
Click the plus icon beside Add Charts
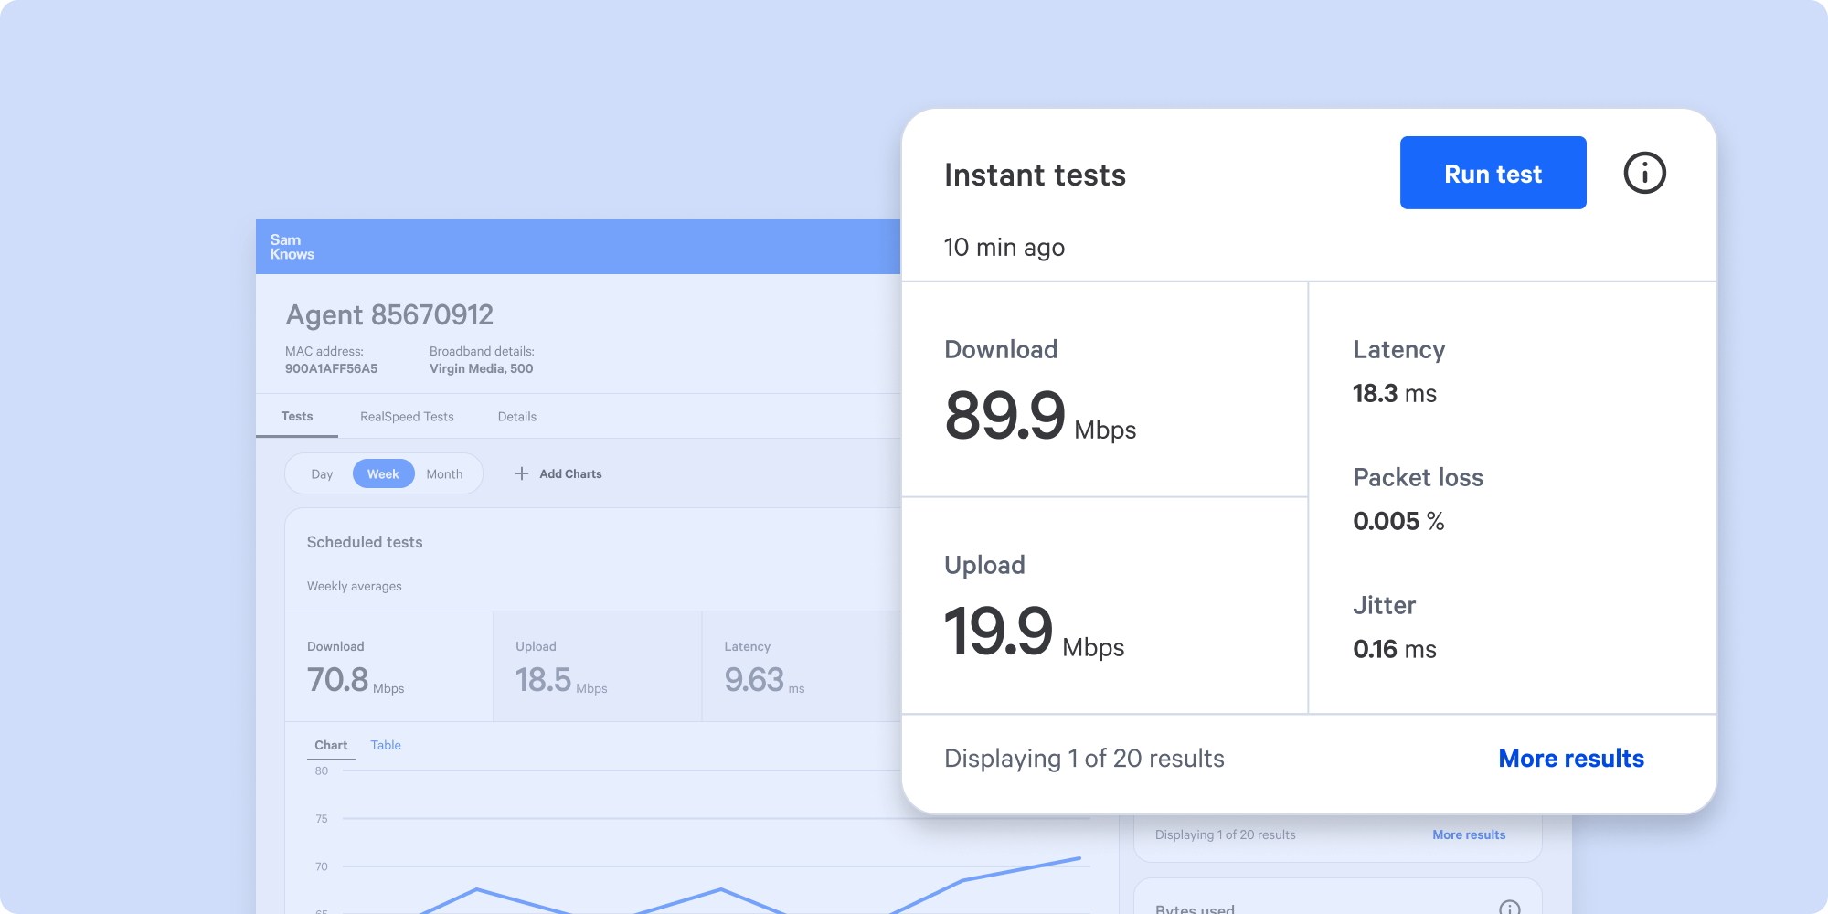(x=522, y=473)
